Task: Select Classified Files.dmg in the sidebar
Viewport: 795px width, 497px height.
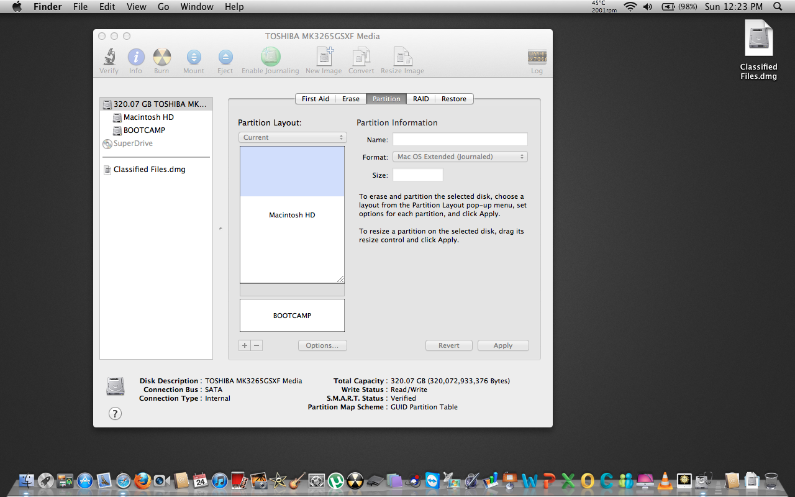Action: pyautogui.click(x=157, y=170)
